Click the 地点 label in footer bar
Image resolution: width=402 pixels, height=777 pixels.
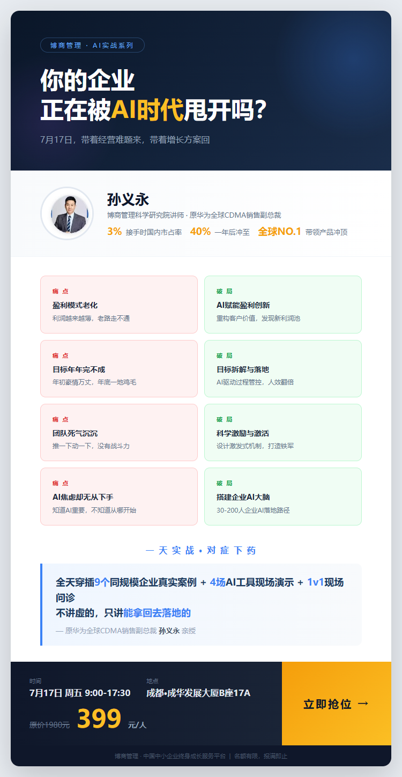[x=152, y=681]
